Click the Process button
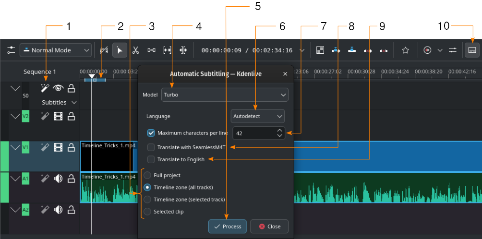 (x=228, y=227)
